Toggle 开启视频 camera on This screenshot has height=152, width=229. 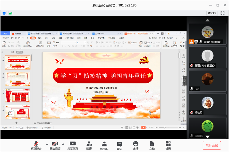pos(55,144)
